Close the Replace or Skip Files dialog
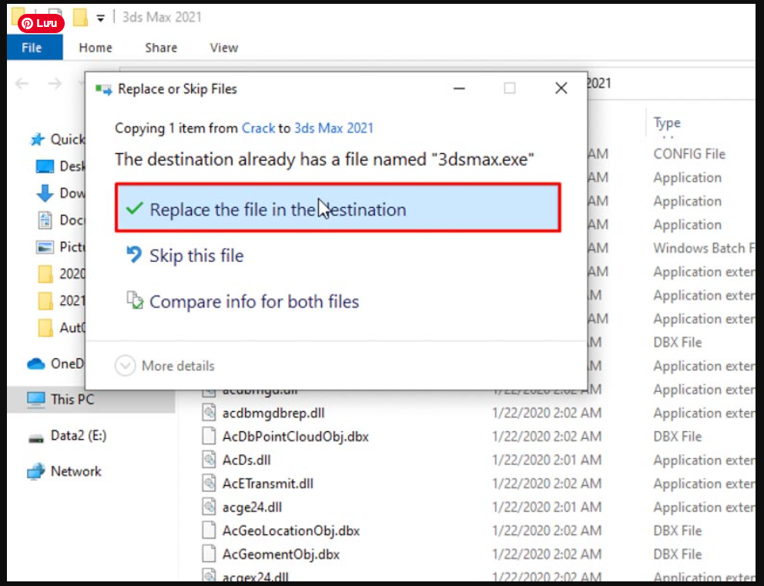This screenshot has height=586, width=764. (561, 89)
